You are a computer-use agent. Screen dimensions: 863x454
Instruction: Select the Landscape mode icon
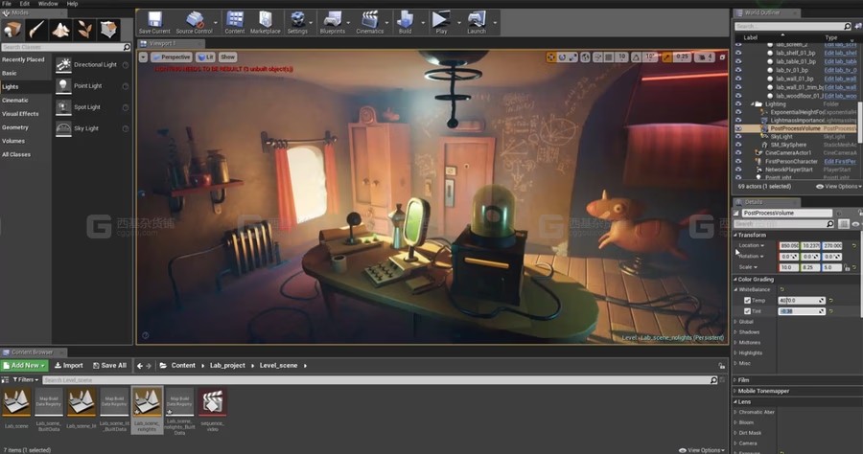(60, 29)
